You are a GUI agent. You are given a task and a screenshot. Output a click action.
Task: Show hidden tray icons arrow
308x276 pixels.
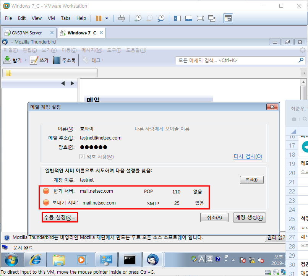(x=233, y=260)
